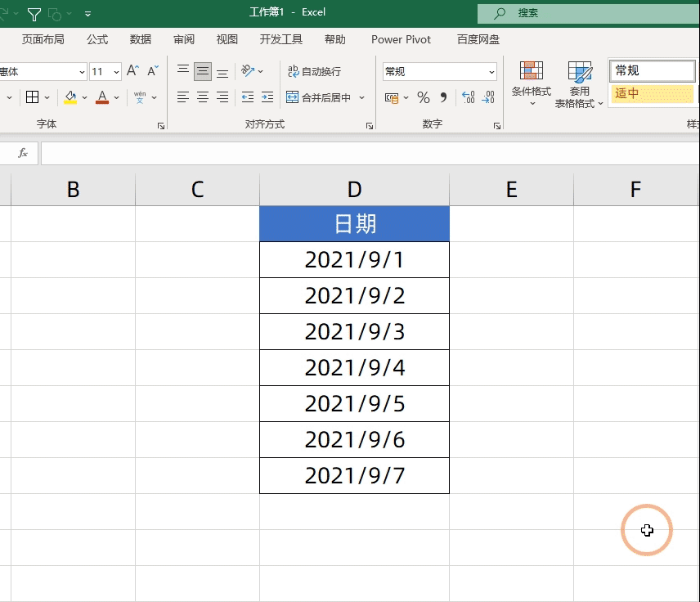Align text left
Screen dimensions: 700x602
click(183, 97)
